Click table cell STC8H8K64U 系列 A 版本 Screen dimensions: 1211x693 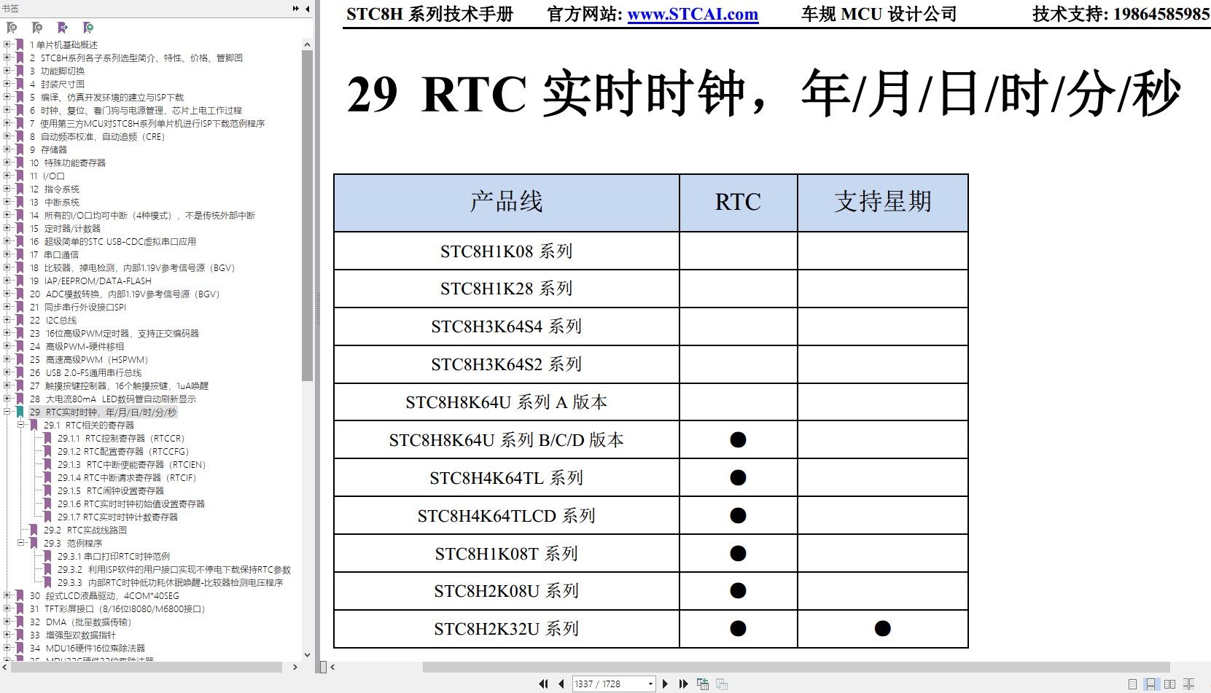[507, 402]
